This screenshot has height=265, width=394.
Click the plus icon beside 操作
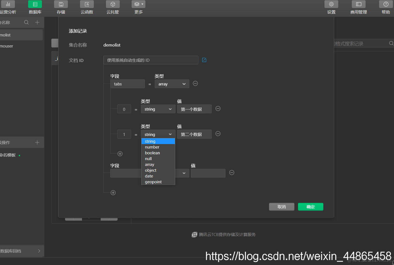coord(37,142)
